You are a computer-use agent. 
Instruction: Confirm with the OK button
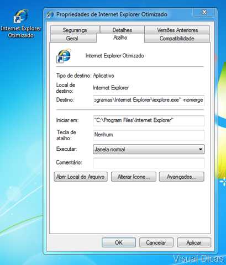[x=119, y=242]
